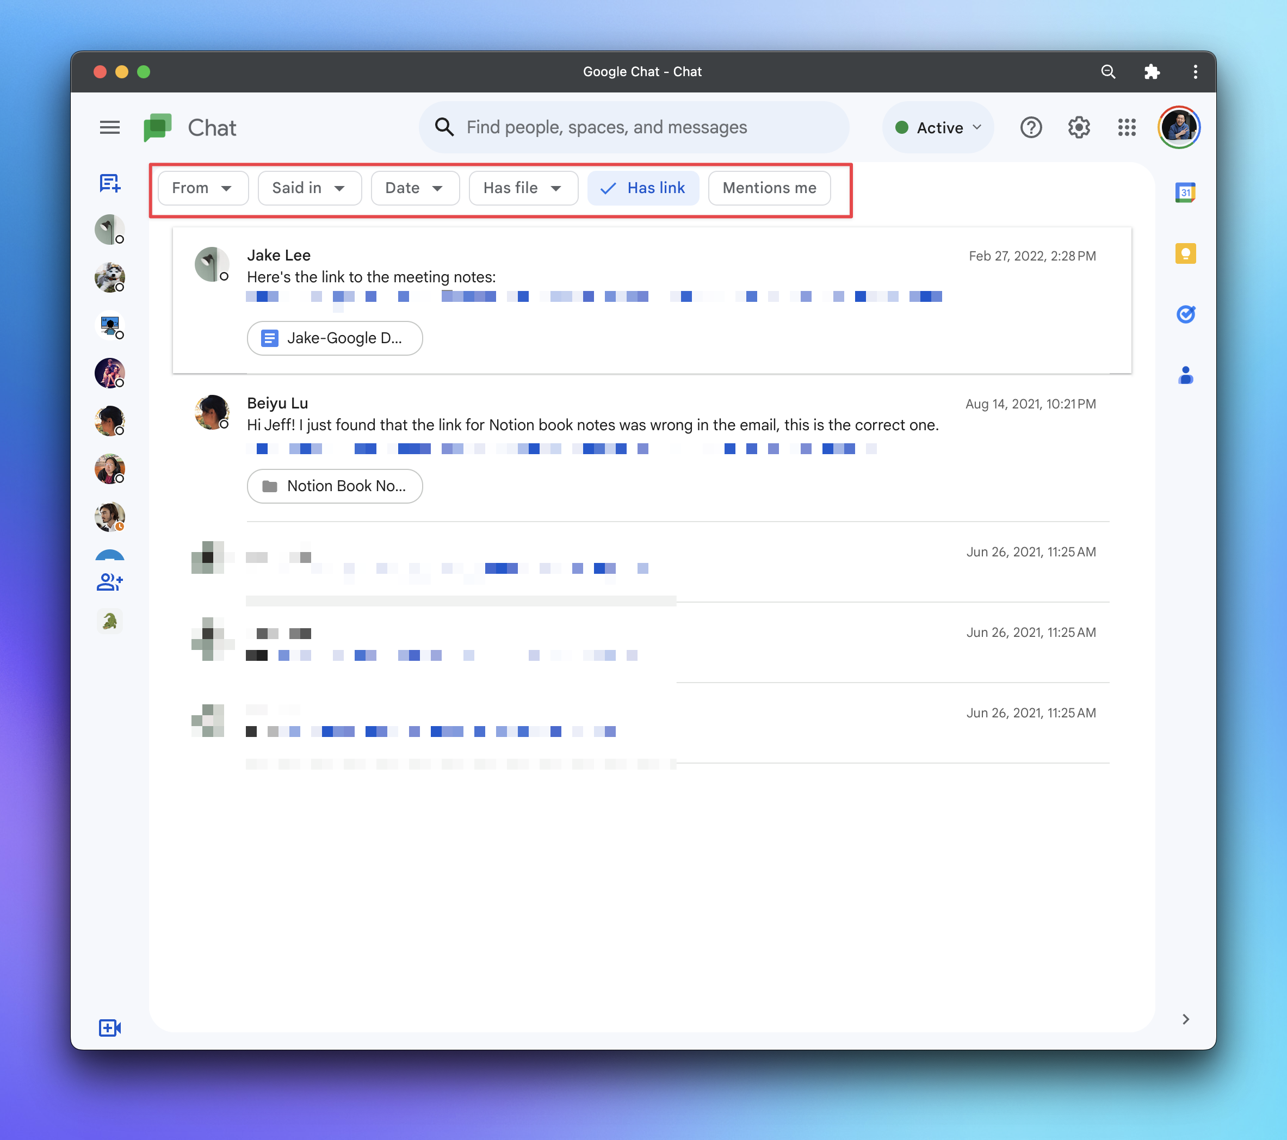Open the main hamburger menu

point(109,127)
